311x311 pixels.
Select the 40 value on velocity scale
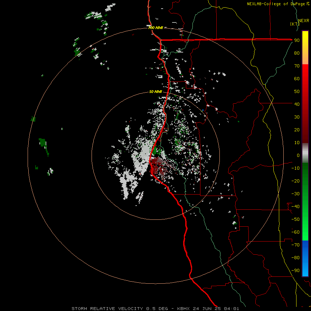coord(297,104)
